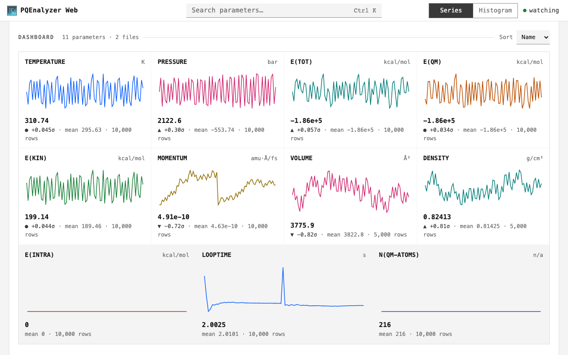The height and width of the screenshot is (355, 568).
Task: Click the "11 parameters · 2 files" summary
Action: pyautogui.click(x=100, y=37)
